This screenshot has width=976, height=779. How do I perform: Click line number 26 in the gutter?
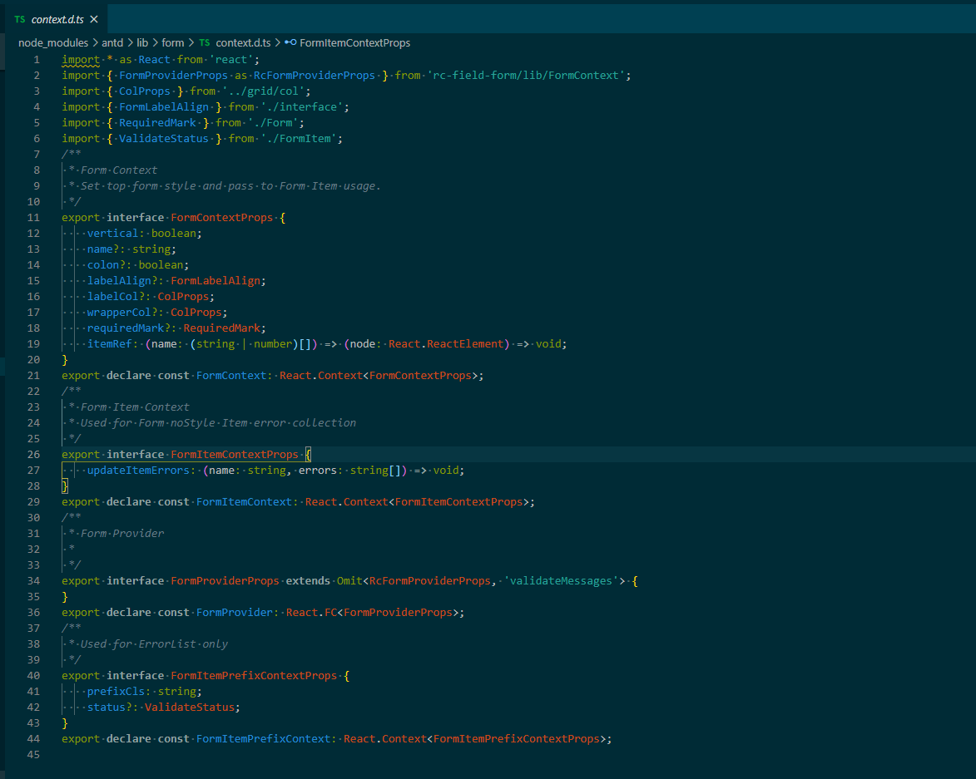pyautogui.click(x=33, y=455)
